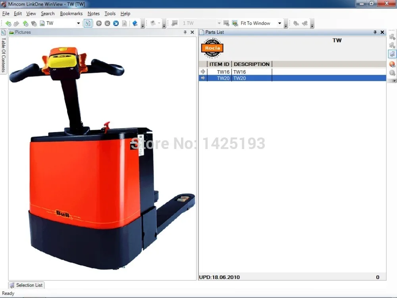Click the DESCRIPTION column header
The width and height of the screenshot is (397, 298).
252,64
